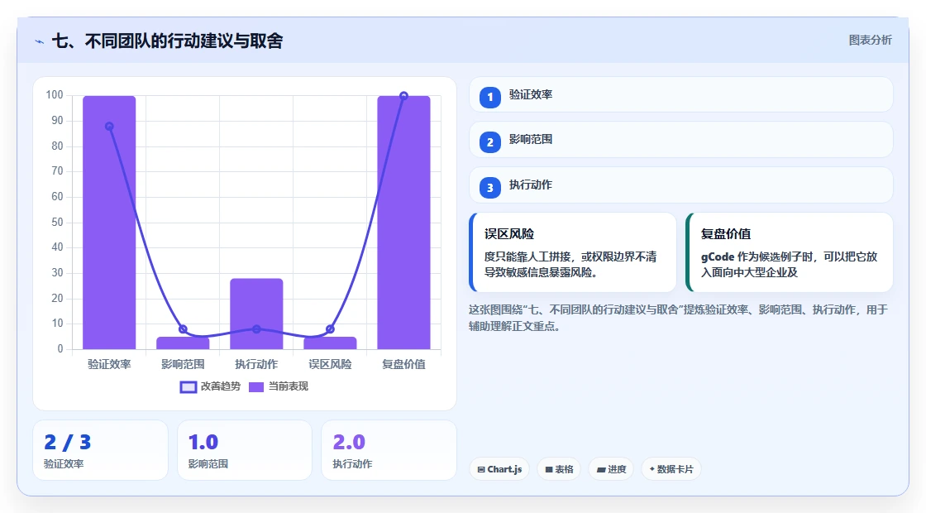The width and height of the screenshot is (926, 513).
Task: Click the 表格 tag icon
Action: click(x=549, y=469)
